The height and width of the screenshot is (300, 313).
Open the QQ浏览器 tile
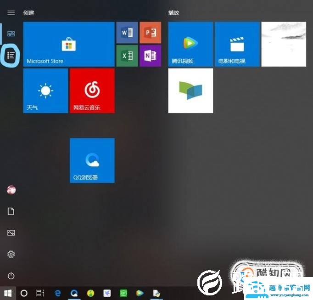pos(92,160)
